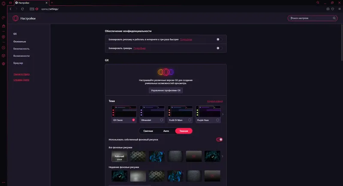Select Frutti Di Mare theme radio button
The image size is (343, 186).
pyautogui.click(x=190, y=120)
